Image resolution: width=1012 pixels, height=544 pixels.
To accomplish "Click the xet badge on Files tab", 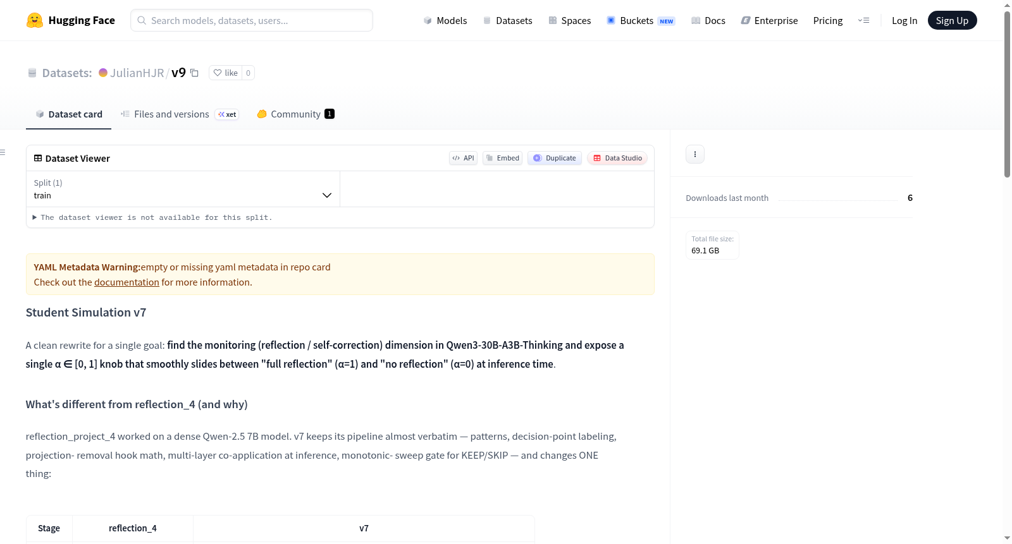I will (227, 114).
